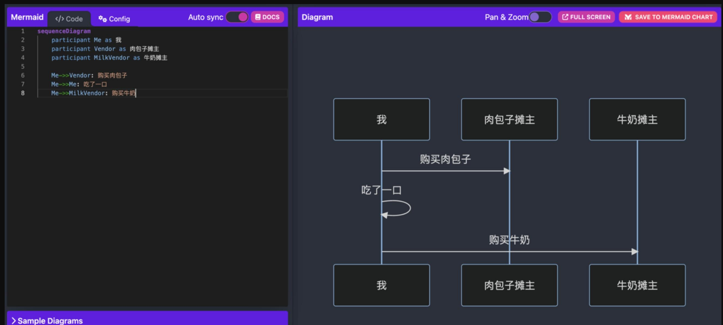This screenshot has height=325, width=723.
Task: Switch to the Code tab
Action: (69, 19)
